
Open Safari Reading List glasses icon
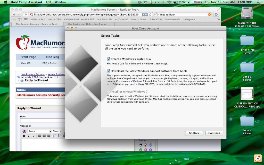[x=13, y=19]
